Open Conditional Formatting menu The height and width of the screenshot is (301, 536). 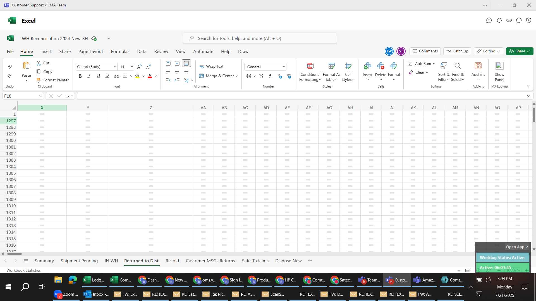coord(310,72)
